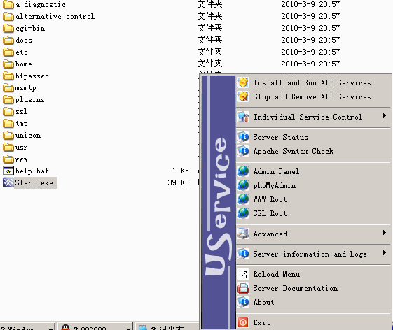
Task: Expand the Advanced submenu arrow
Action: click(x=385, y=233)
